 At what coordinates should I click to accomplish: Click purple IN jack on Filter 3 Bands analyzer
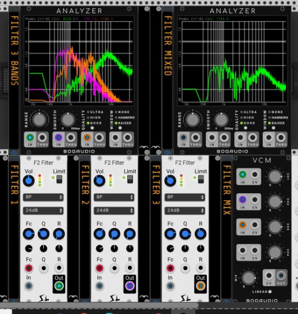tap(59, 138)
